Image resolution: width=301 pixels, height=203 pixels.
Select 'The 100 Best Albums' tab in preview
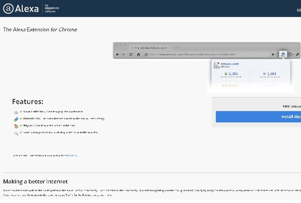151,48
